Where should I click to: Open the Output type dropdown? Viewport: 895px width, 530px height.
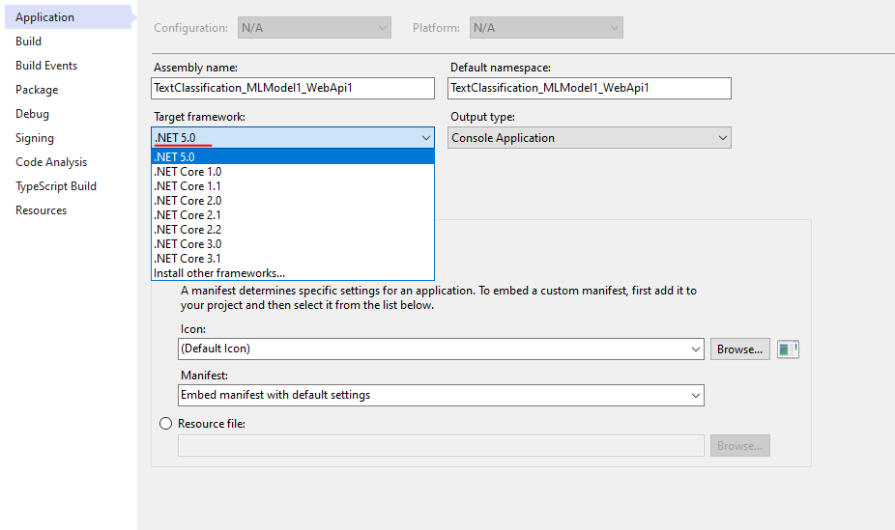coord(589,138)
